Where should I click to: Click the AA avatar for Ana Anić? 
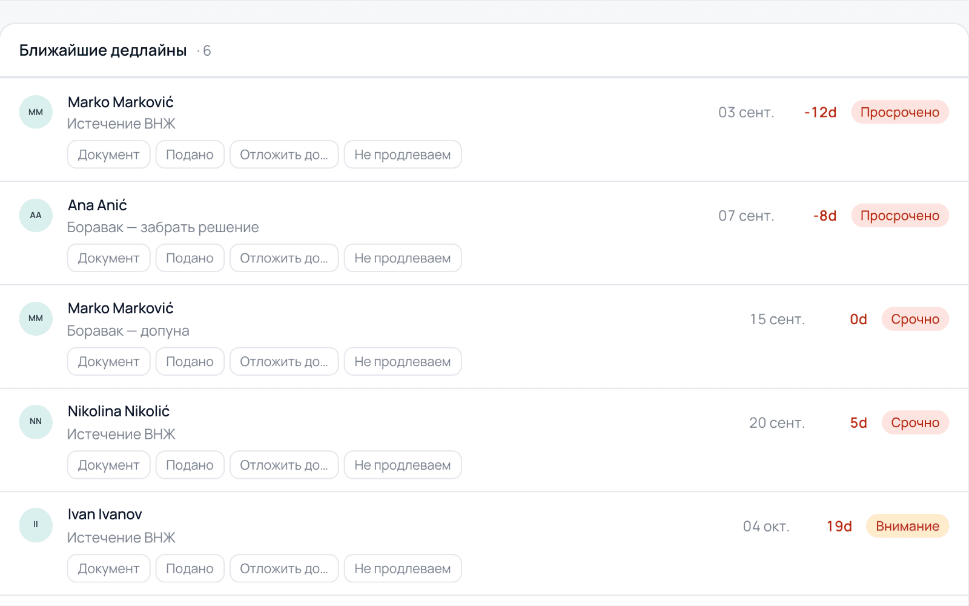coord(36,215)
